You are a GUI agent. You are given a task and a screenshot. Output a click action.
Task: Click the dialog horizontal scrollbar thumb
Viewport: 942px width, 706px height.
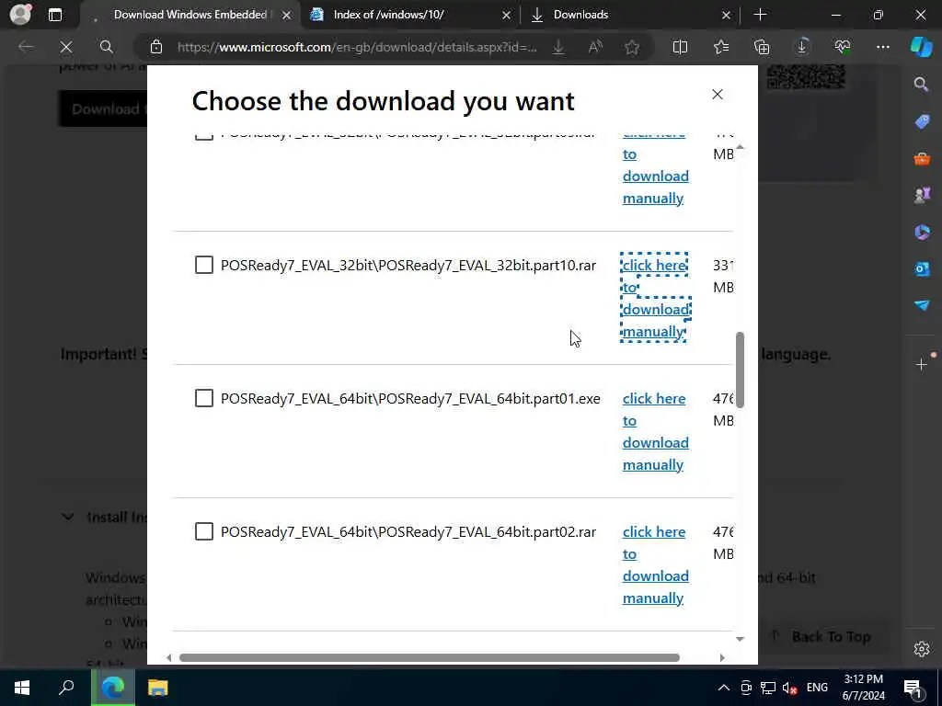429,658
